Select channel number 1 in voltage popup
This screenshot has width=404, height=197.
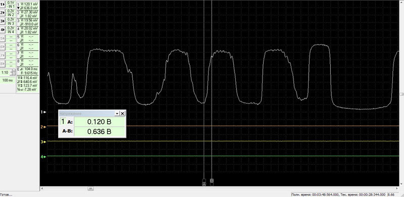click(63, 122)
